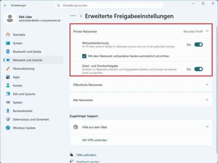Viewport: 218px width, 163px height.
Task: Click the Netzwerk und Internet wifi icon
Action: pos(8,60)
